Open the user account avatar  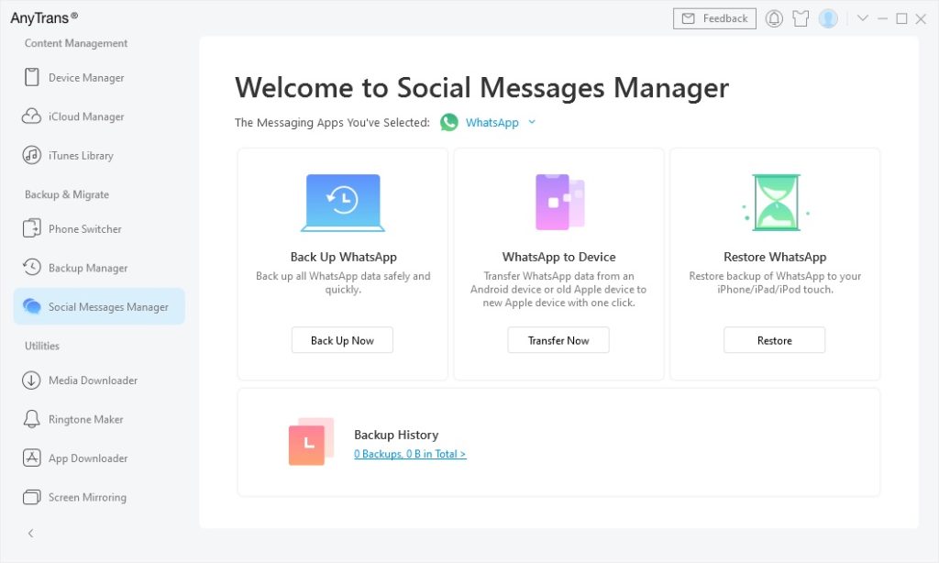click(x=828, y=18)
